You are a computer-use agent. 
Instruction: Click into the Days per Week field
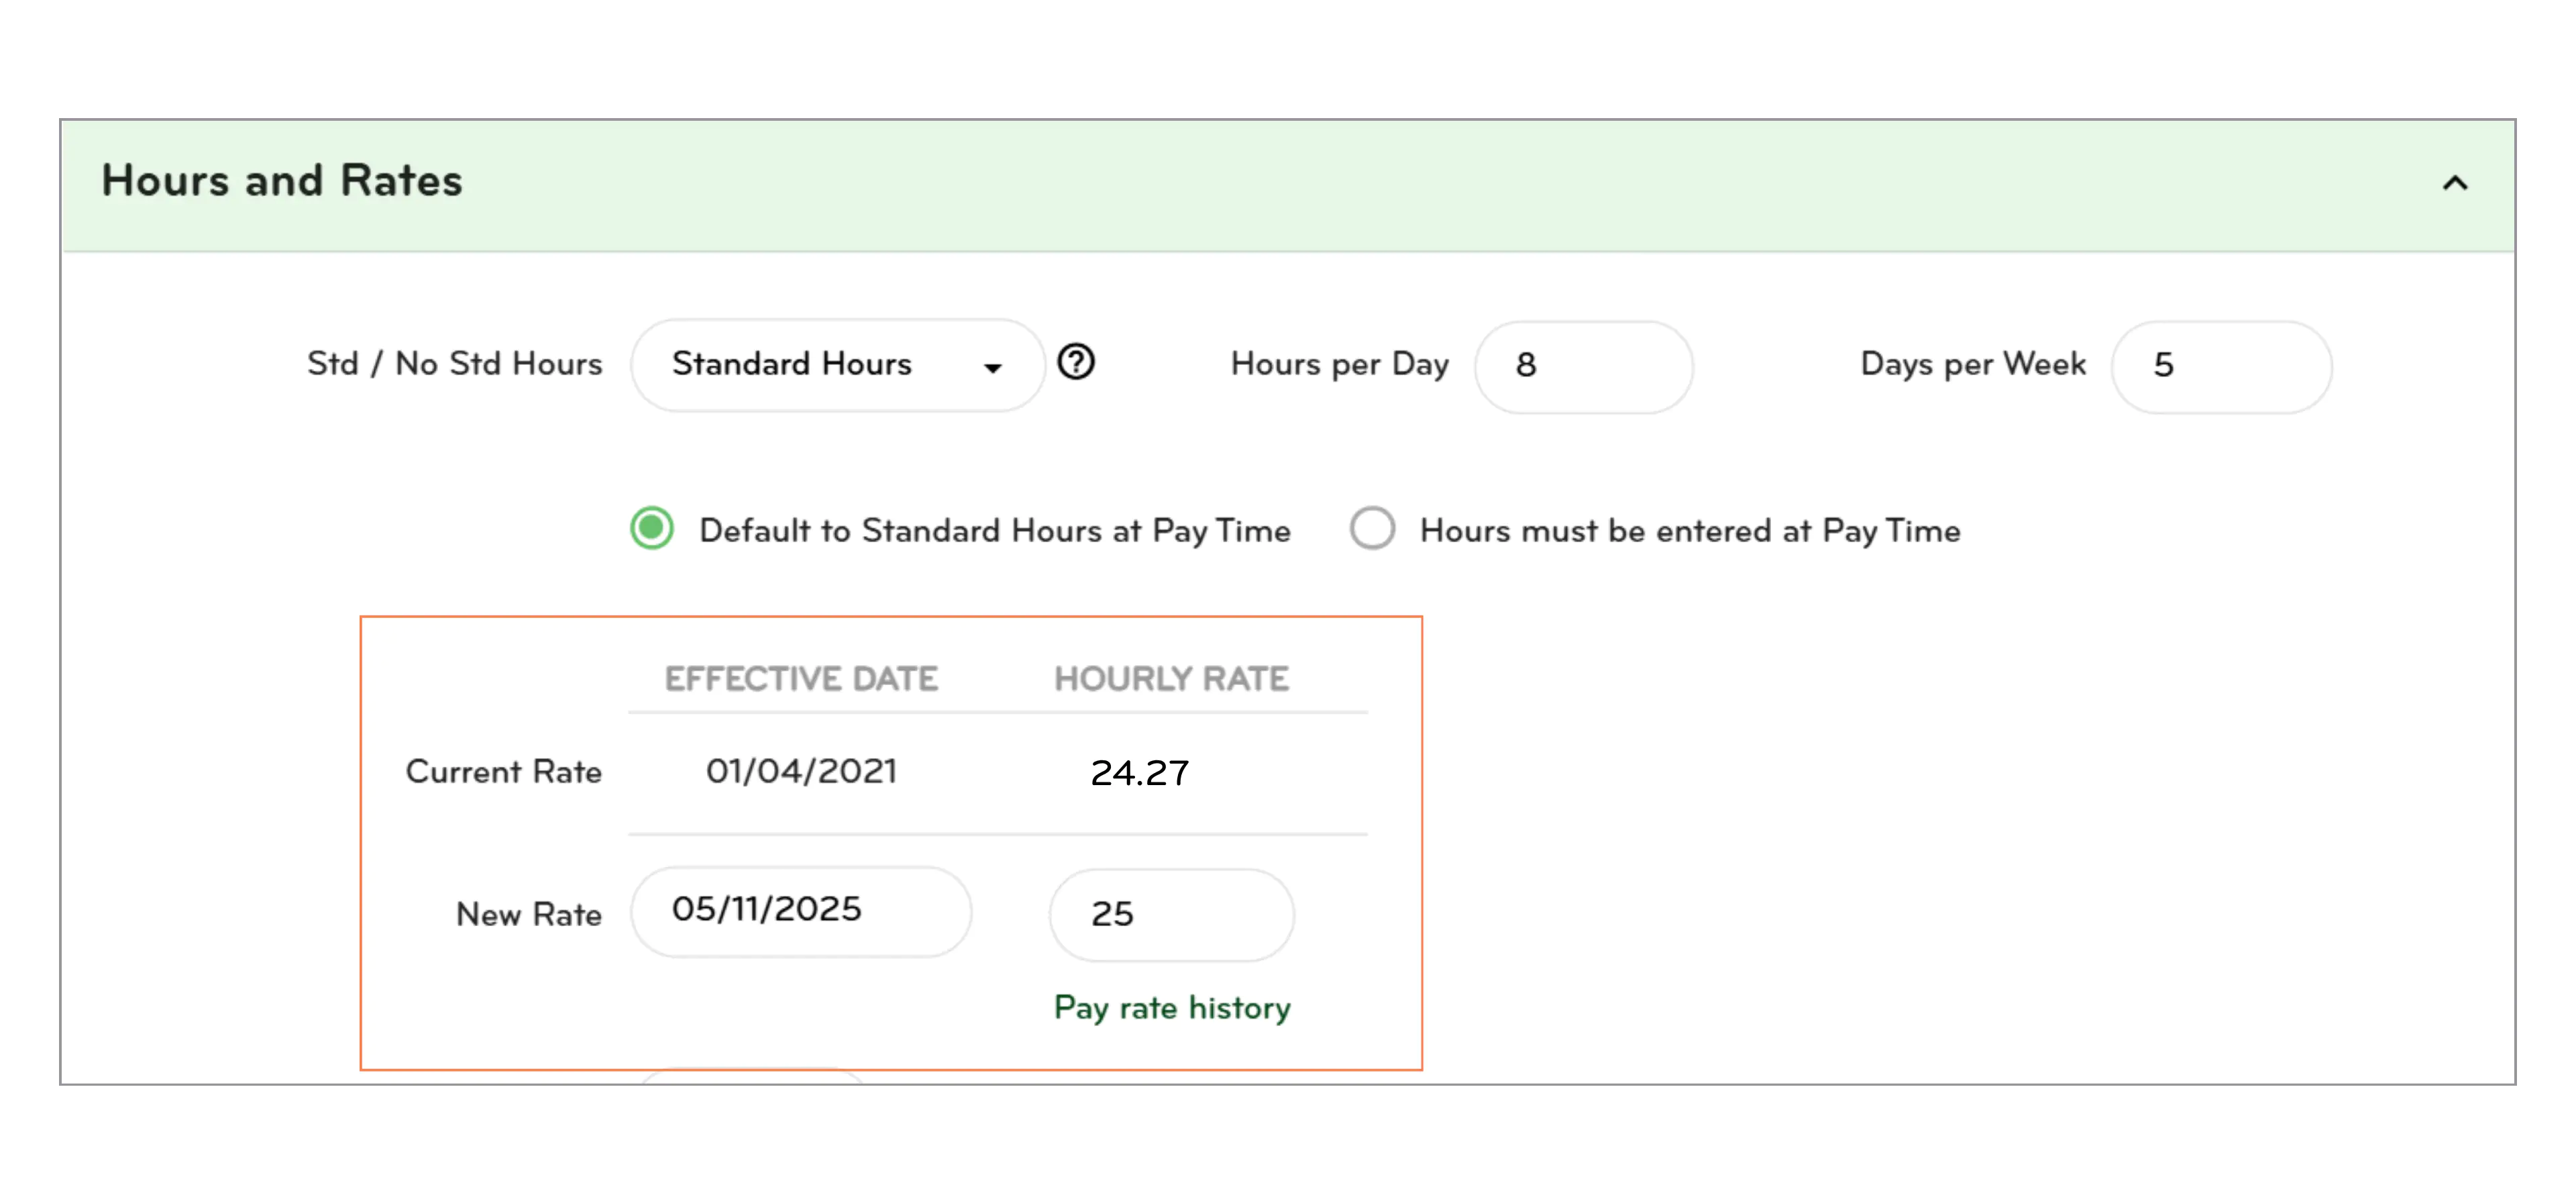coord(2221,366)
